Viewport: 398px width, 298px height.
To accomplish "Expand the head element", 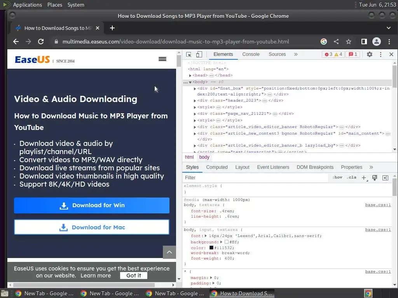I will (190, 75).
